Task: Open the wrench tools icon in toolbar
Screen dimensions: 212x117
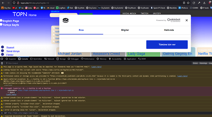Action: pyautogui.click(x=199, y=3)
